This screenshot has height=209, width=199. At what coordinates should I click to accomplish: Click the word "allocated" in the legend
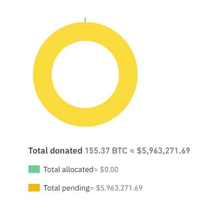pyautogui.click(x=78, y=169)
